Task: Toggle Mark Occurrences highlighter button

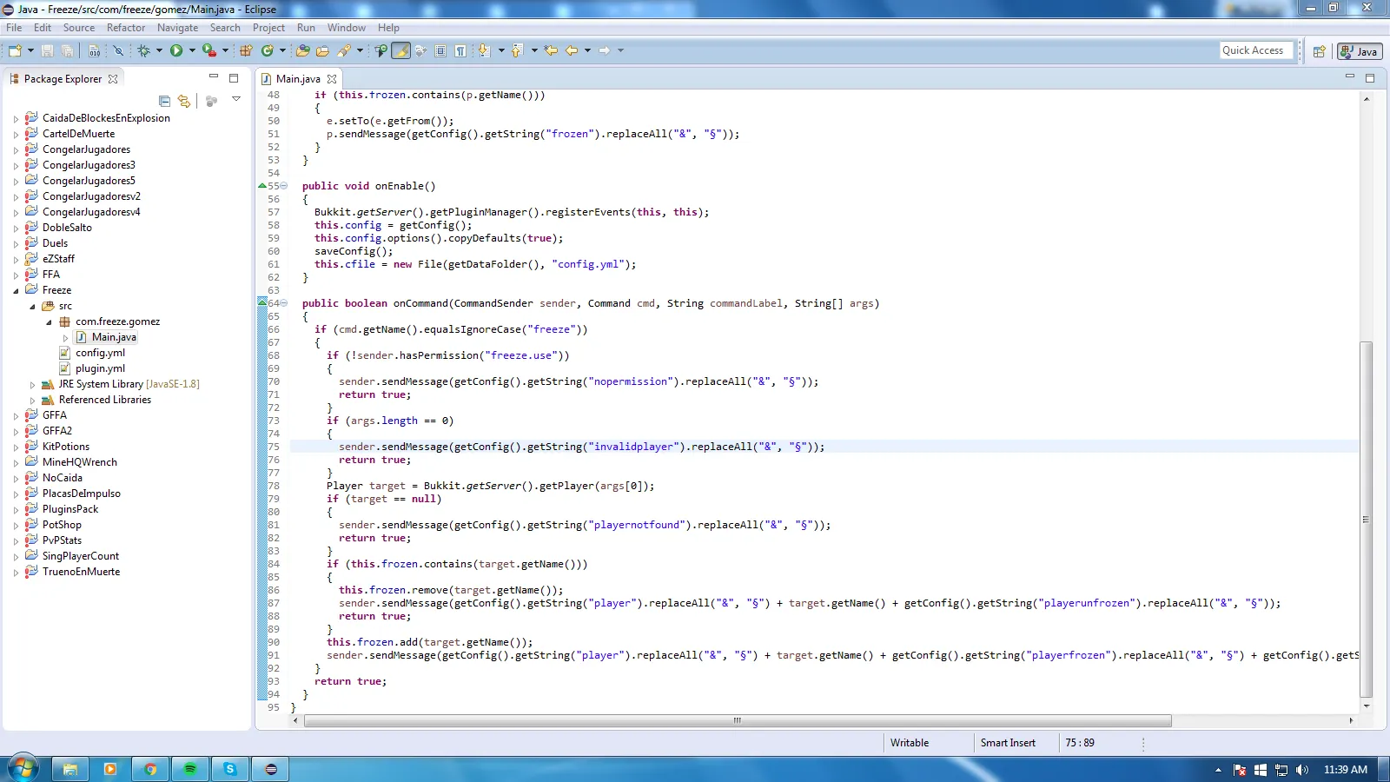Action: (x=400, y=50)
